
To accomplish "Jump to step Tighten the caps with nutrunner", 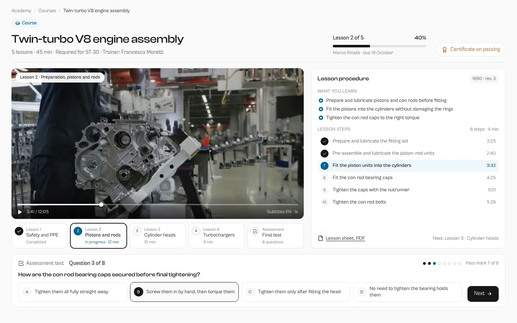I will pyautogui.click(x=408, y=190).
